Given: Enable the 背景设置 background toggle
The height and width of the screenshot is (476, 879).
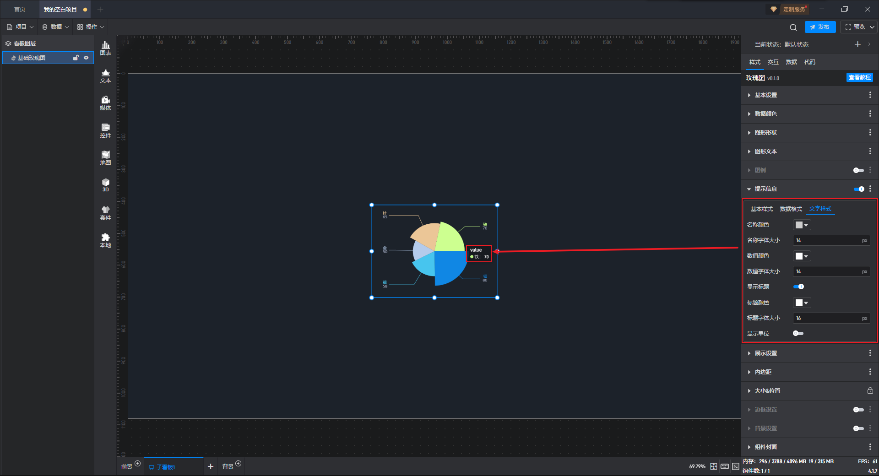Looking at the screenshot, I should (x=858, y=428).
